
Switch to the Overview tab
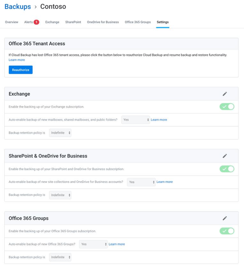coord(12,22)
